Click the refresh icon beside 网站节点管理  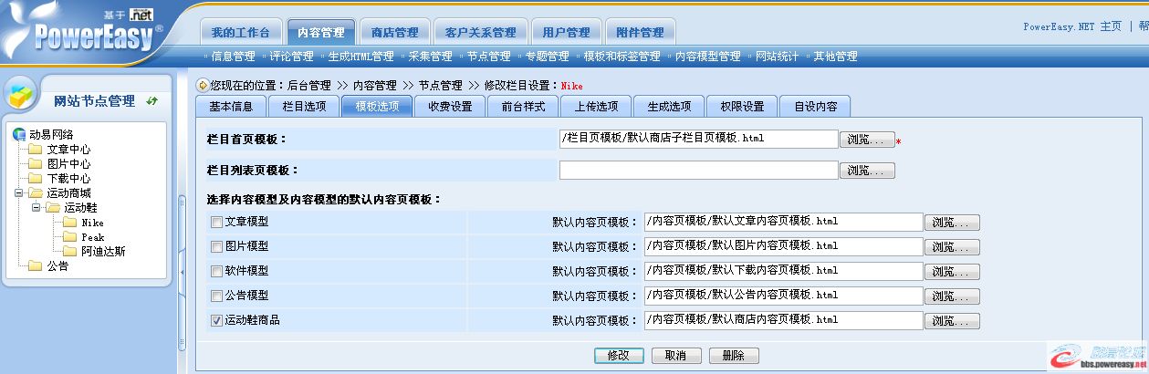[152, 100]
